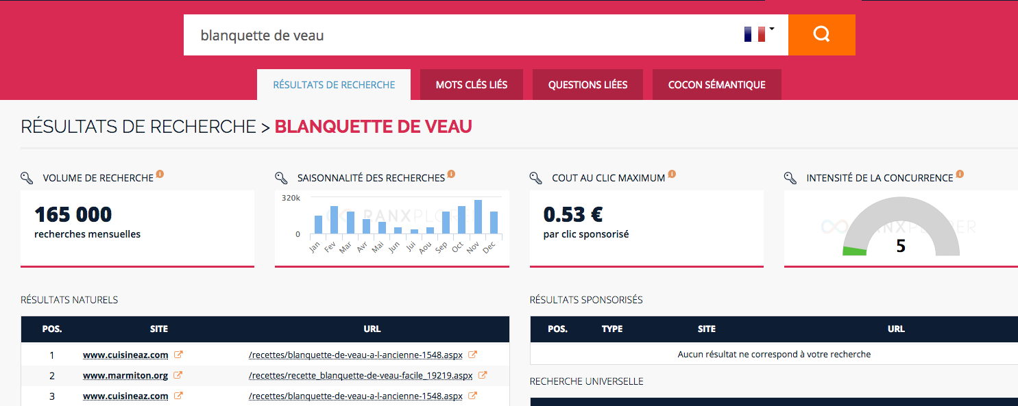Viewport: 1018px width, 406px height.
Task: Click the Recherche universelle heading
Action: [587, 381]
